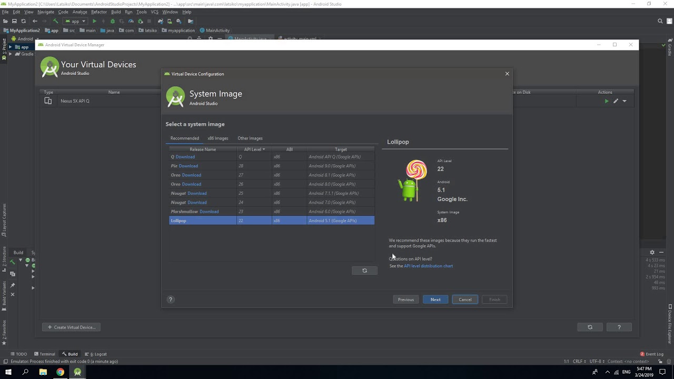This screenshot has height=379, width=674.
Task: Open the Tools menu
Action: point(142,12)
